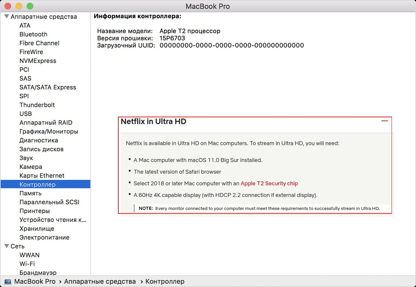The image size is (416, 287).
Task: Select Электропитание in the sidebar
Action: coord(44,237)
